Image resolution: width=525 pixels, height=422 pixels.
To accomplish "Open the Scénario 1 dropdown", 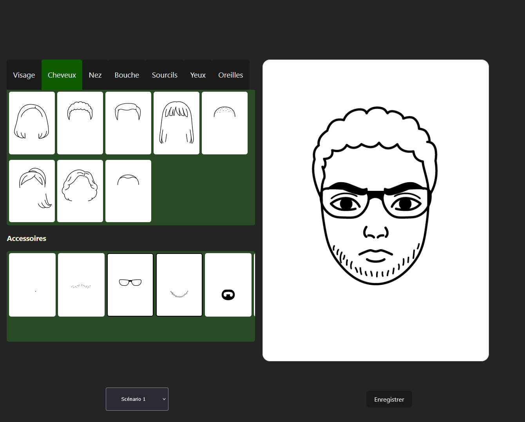I will 137,399.
